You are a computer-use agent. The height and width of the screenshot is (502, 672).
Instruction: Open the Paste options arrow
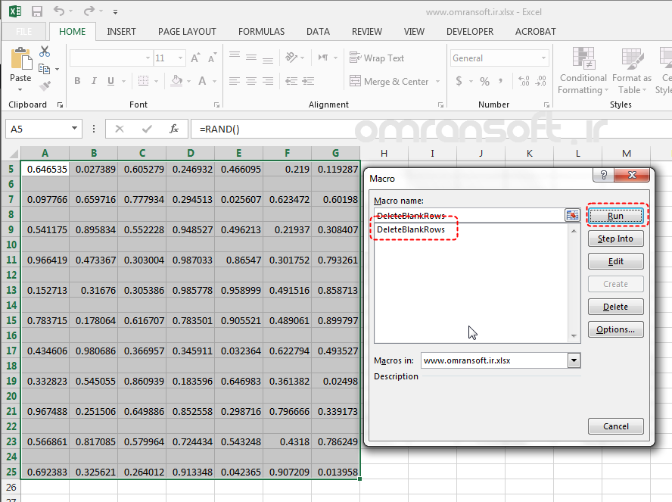[20, 89]
